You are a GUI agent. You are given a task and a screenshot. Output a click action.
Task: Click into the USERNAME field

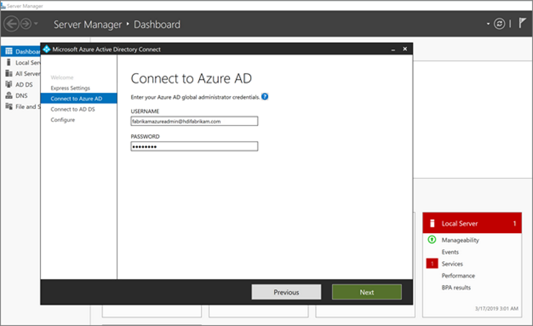(x=194, y=121)
